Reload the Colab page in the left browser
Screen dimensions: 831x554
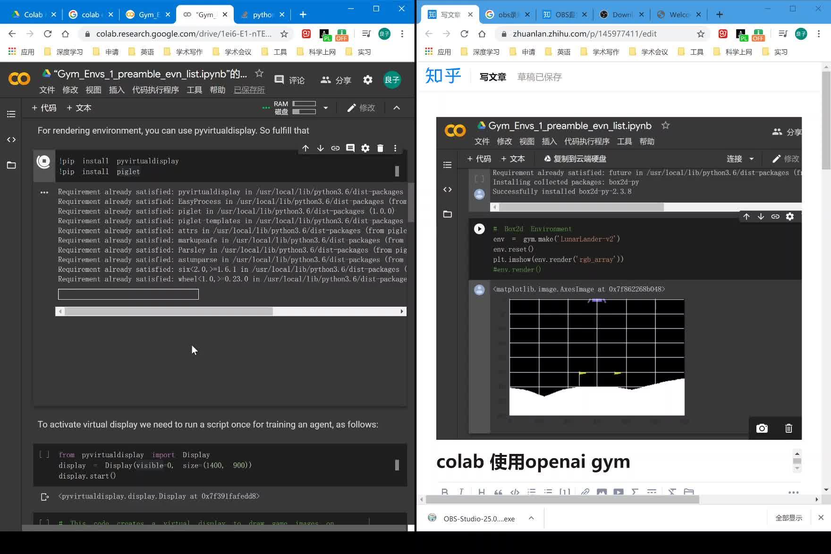tap(48, 34)
